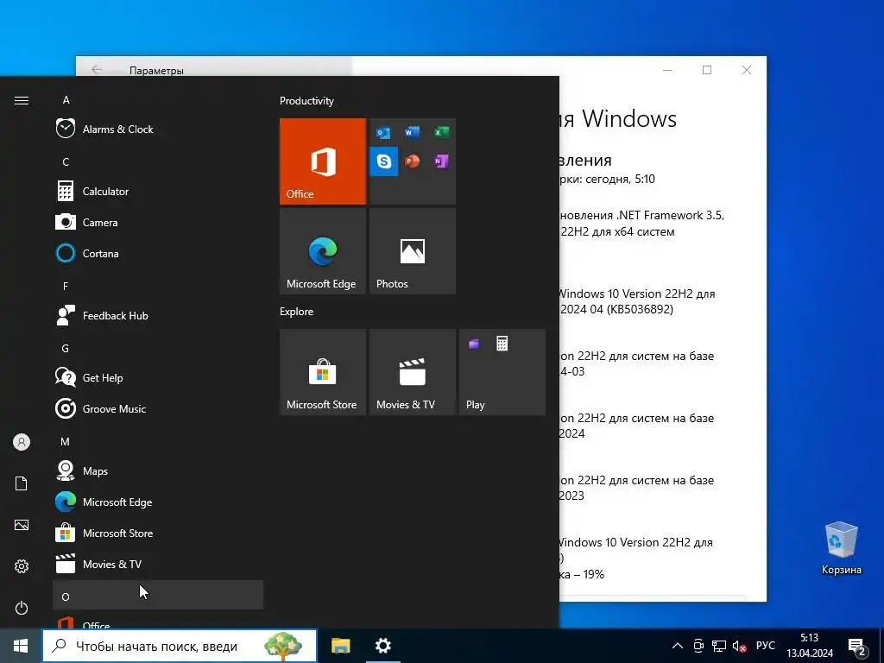Click the Power button in Start
This screenshot has width=884, height=663.
[x=22, y=608]
